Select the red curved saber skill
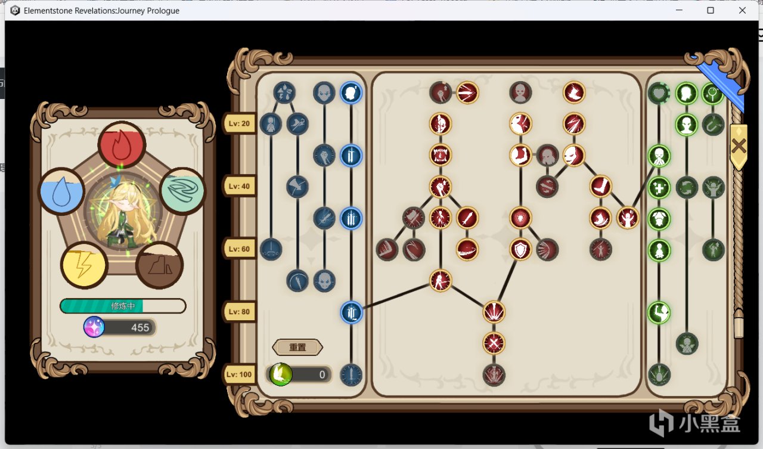Viewport: 763px width, 449px height. [x=467, y=249]
